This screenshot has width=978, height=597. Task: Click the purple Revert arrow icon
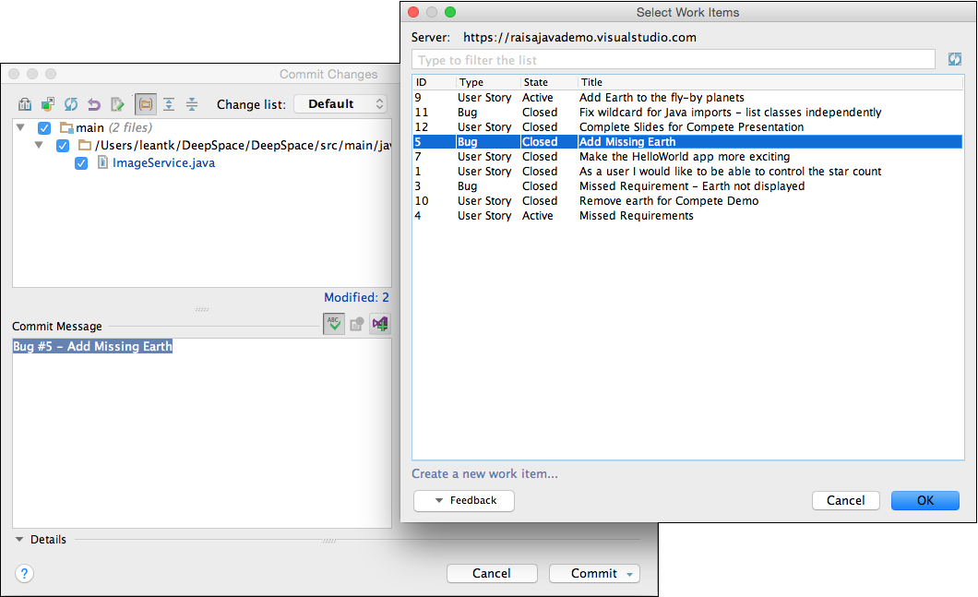94,104
